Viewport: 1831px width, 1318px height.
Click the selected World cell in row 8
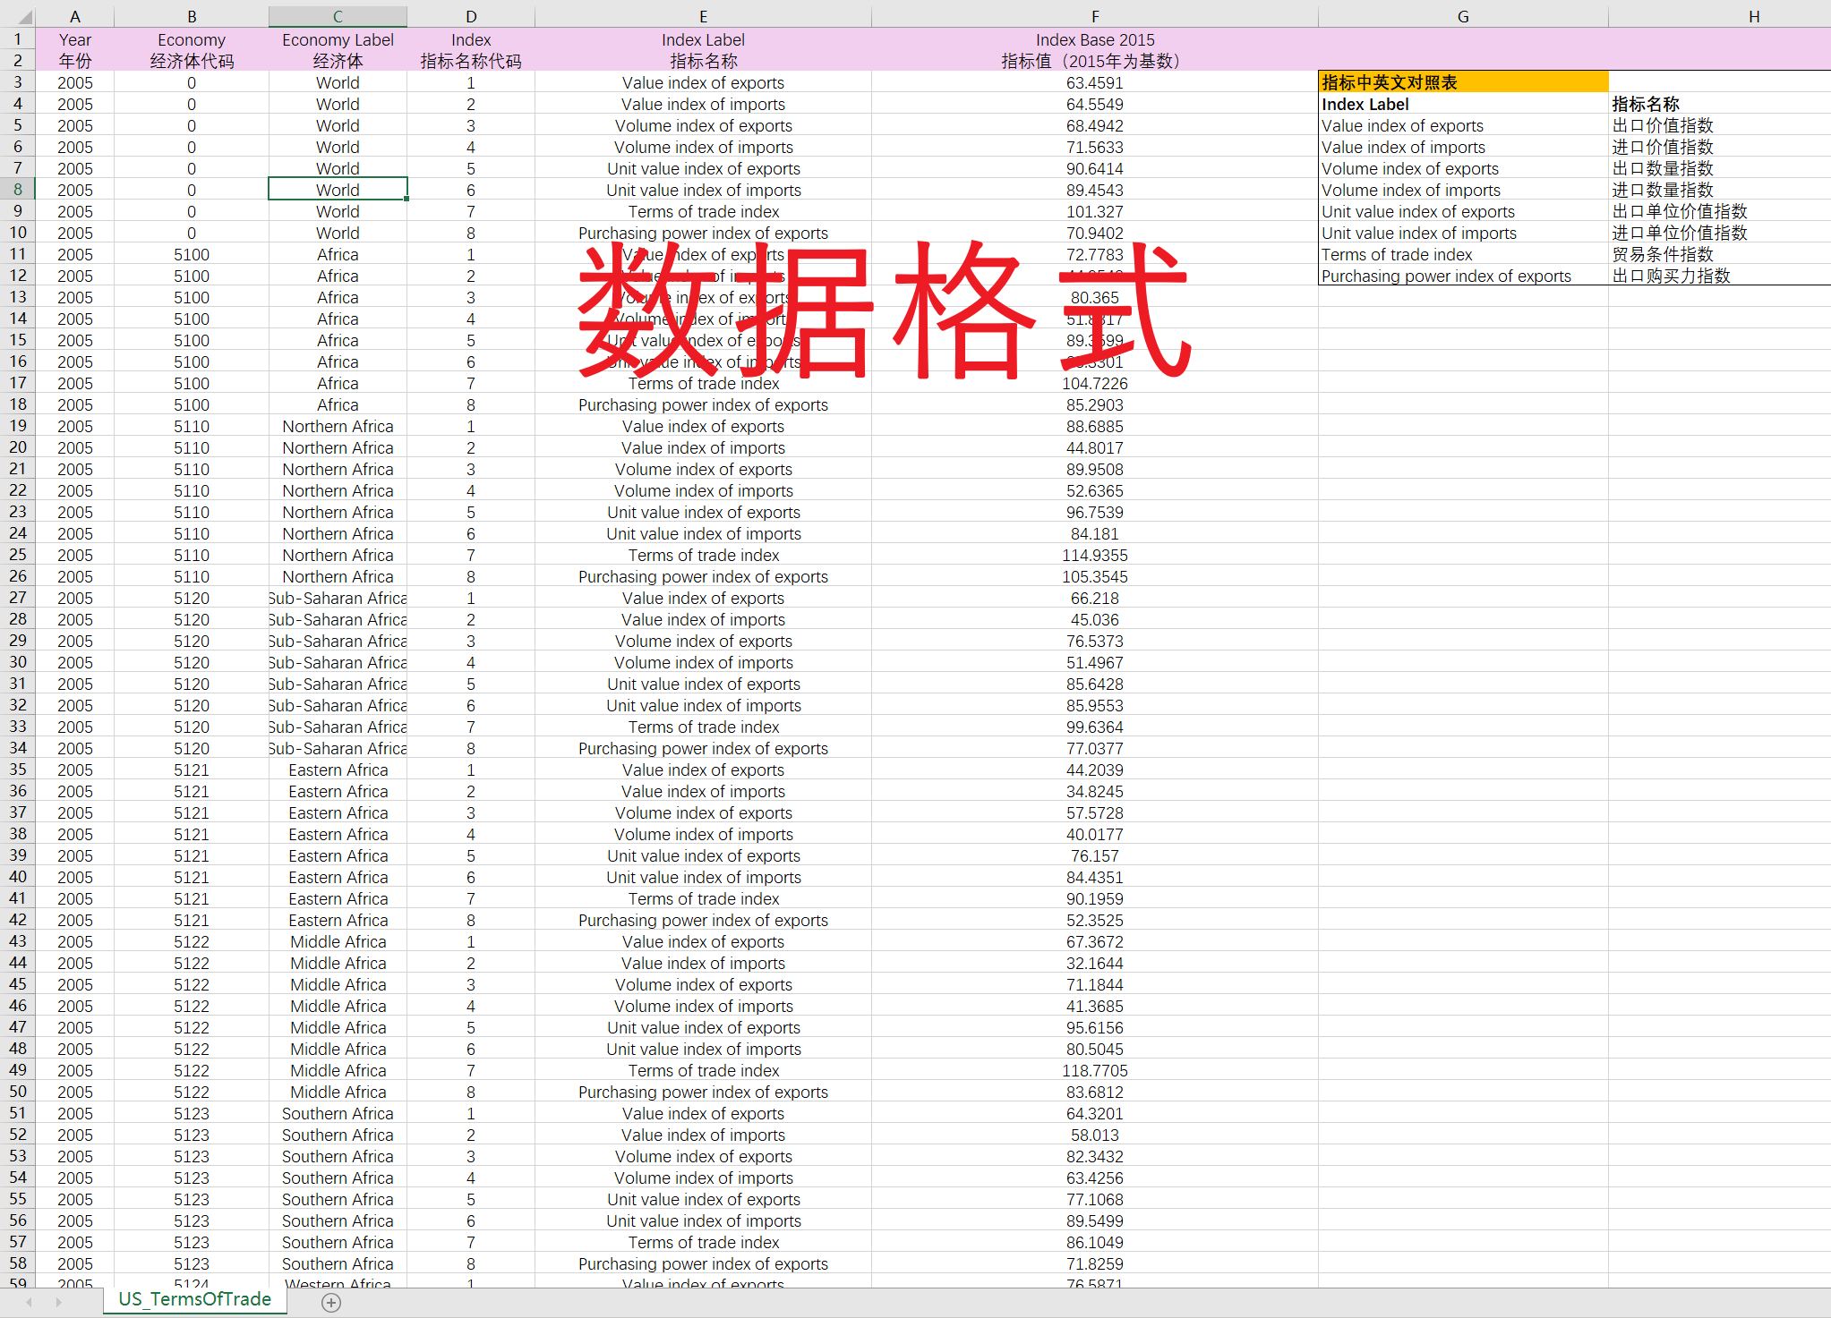338,190
